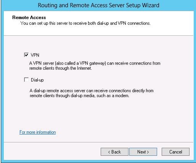Open the For more information link
This screenshot has width=196, height=163.
[38, 132]
